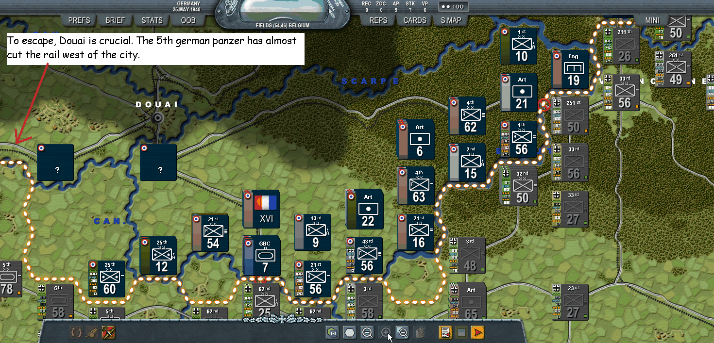Select the German 33rd unit strength 27
714x343 pixels.
[571, 209]
